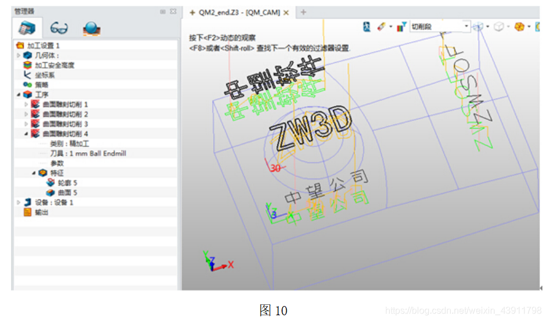Screen dimensions: 547x321
Task: Close the 管理器 manager panel
Action: click(x=173, y=12)
